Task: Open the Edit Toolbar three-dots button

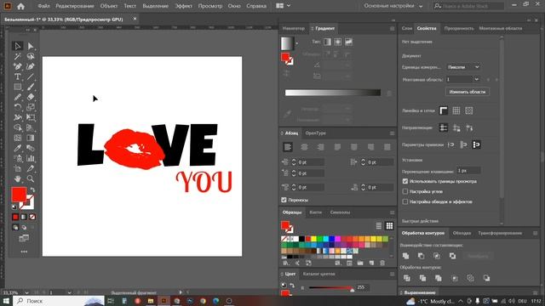Action: pos(24,252)
